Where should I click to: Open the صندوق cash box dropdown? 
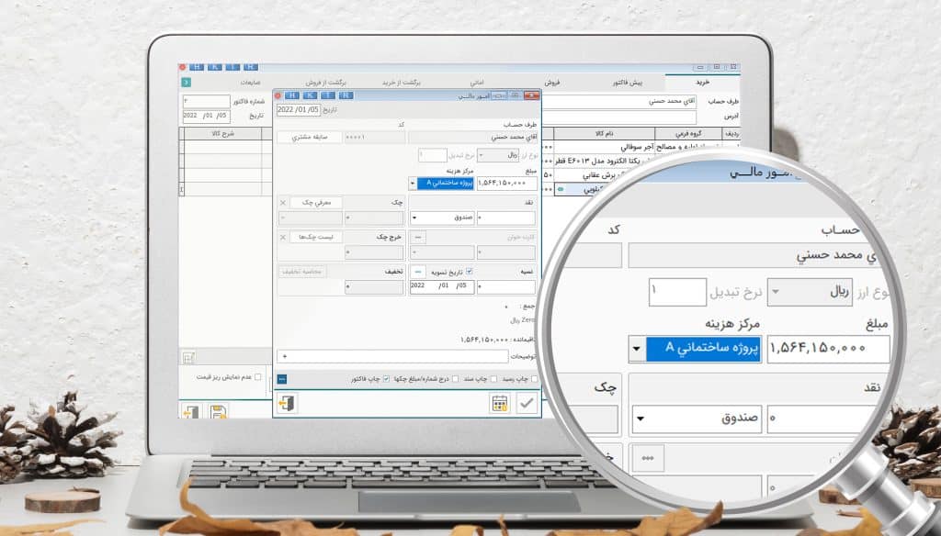pyautogui.click(x=414, y=218)
